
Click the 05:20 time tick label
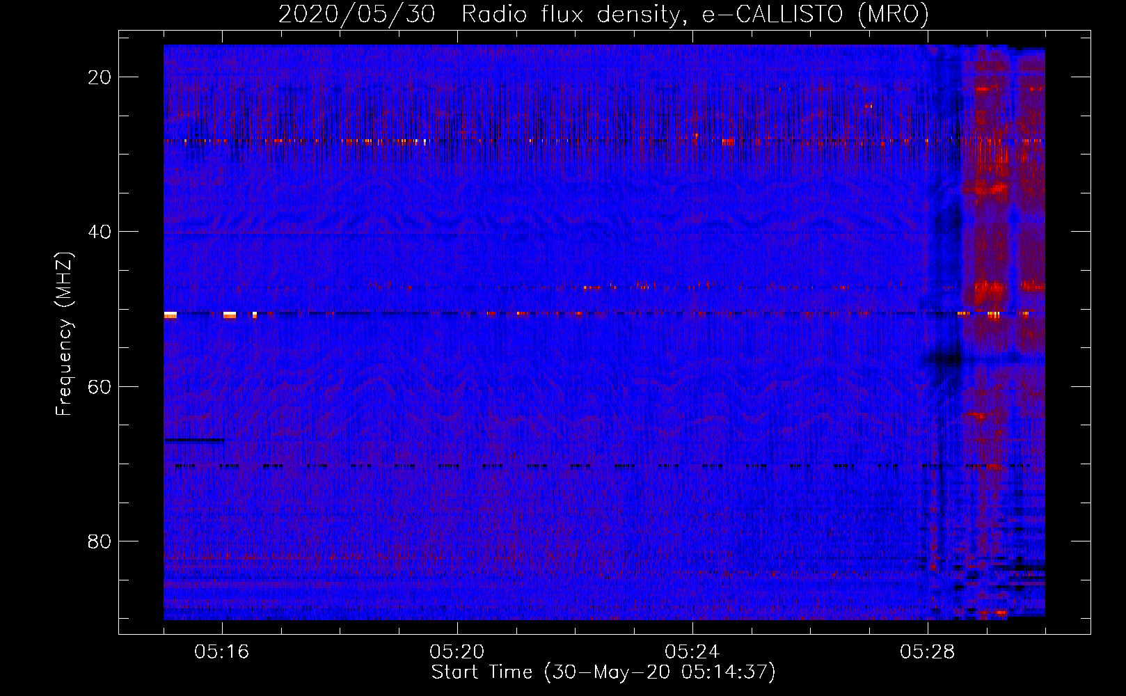(457, 652)
